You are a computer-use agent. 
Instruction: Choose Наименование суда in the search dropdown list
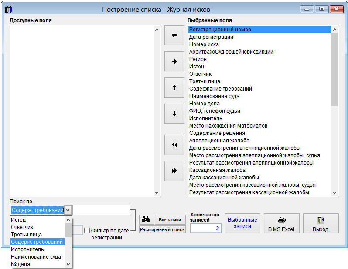pyautogui.click(x=38, y=257)
